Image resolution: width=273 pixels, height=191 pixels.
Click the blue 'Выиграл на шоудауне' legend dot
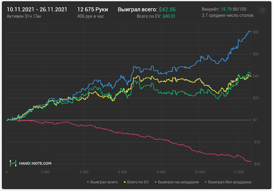156,182
